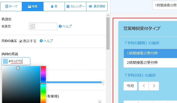
Task: Click the saturation gradient area of color picker
Action: coord(21,84)
